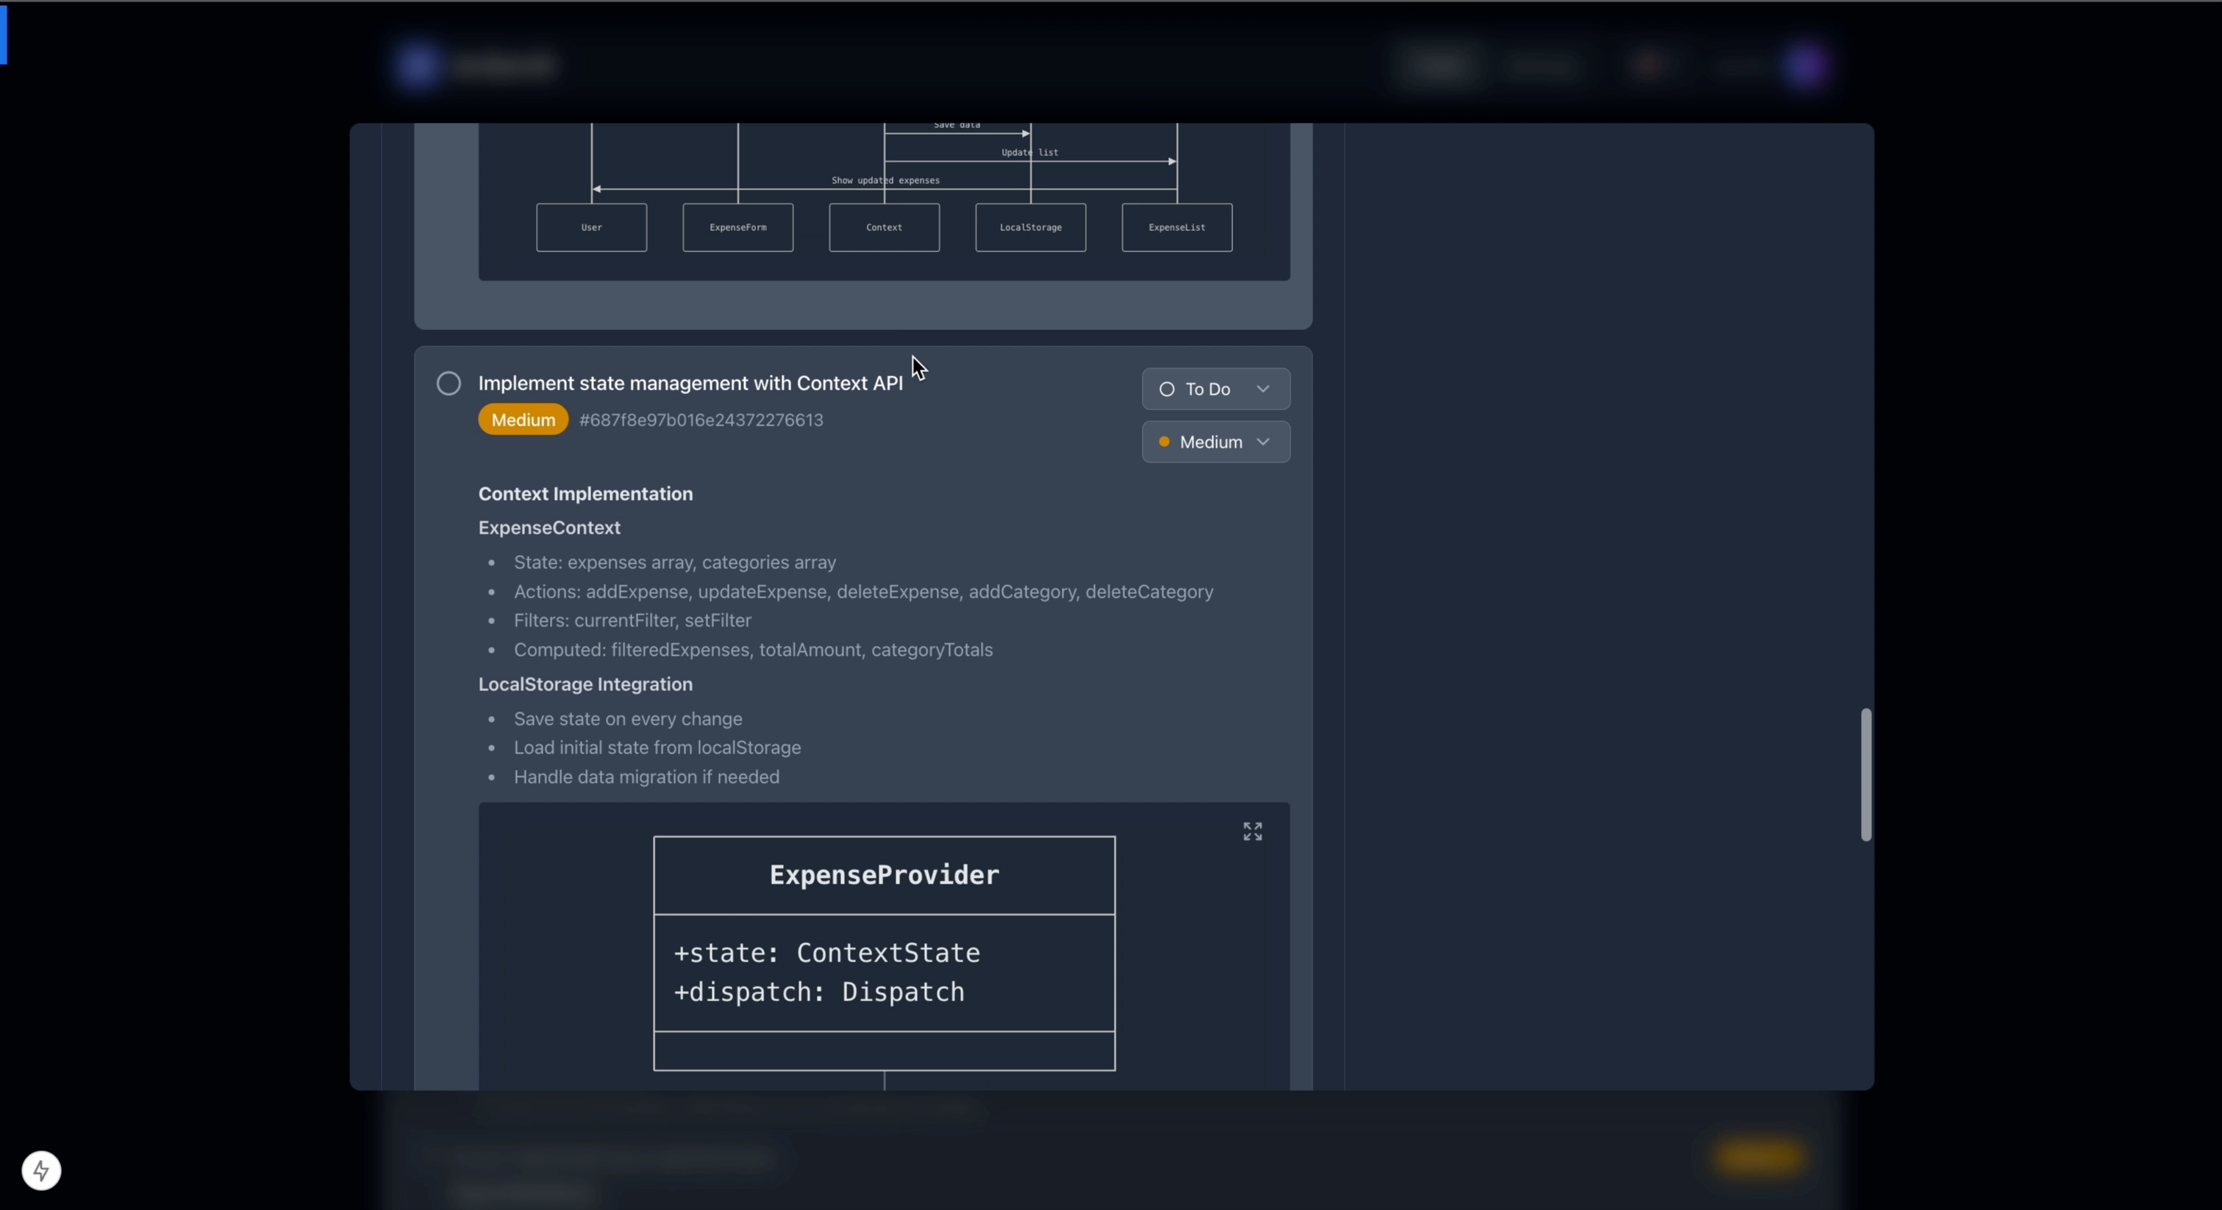Toggle the task completion circle
The height and width of the screenshot is (1210, 2222).
point(449,383)
